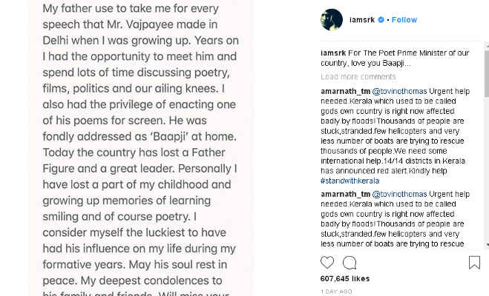View the 607,645 likes list
The width and height of the screenshot is (489, 296).
tap(345, 279)
